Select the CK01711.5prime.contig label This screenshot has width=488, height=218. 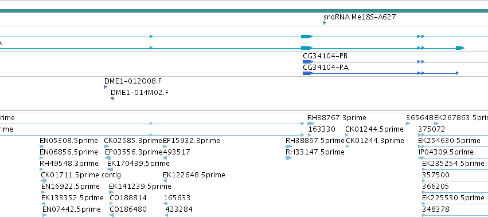[81, 175]
